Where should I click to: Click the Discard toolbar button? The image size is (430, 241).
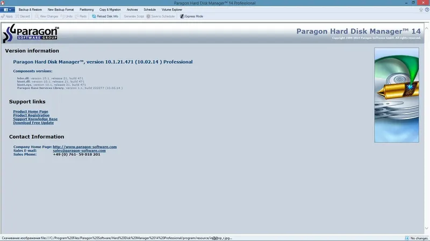(x=23, y=17)
